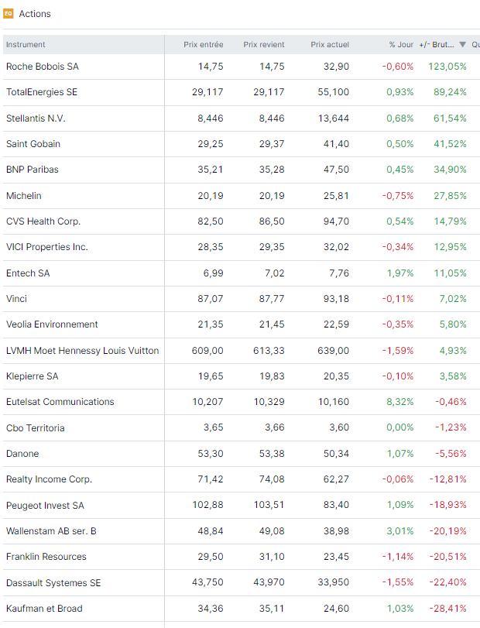Screen dimensions: 480x628
Task: Open Cbo Territoria instrument
Action: 36,427
